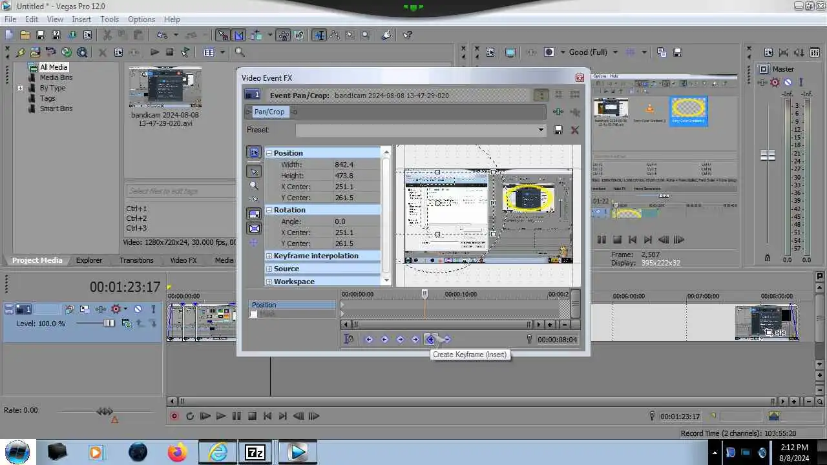Delete the Pan/Crop preset with red X

tap(574, 130)
